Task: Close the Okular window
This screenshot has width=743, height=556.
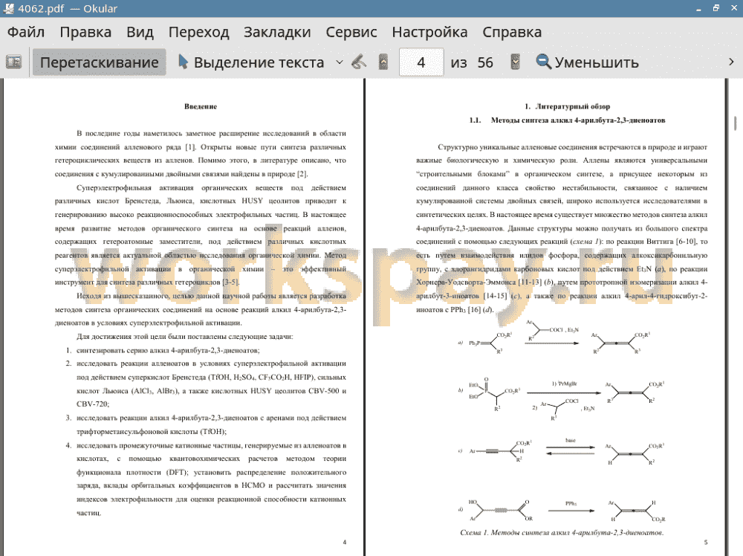Action: [x=733, y=8]
